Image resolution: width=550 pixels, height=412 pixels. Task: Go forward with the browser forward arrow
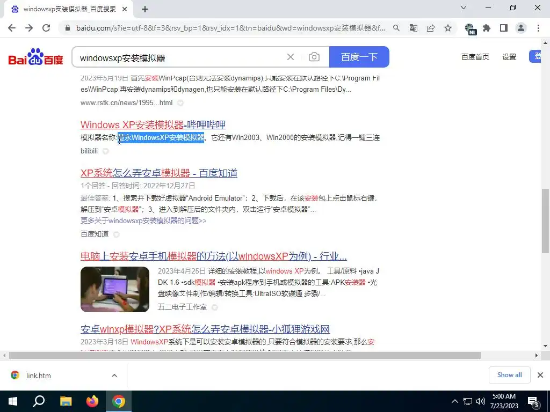[29, 28]
